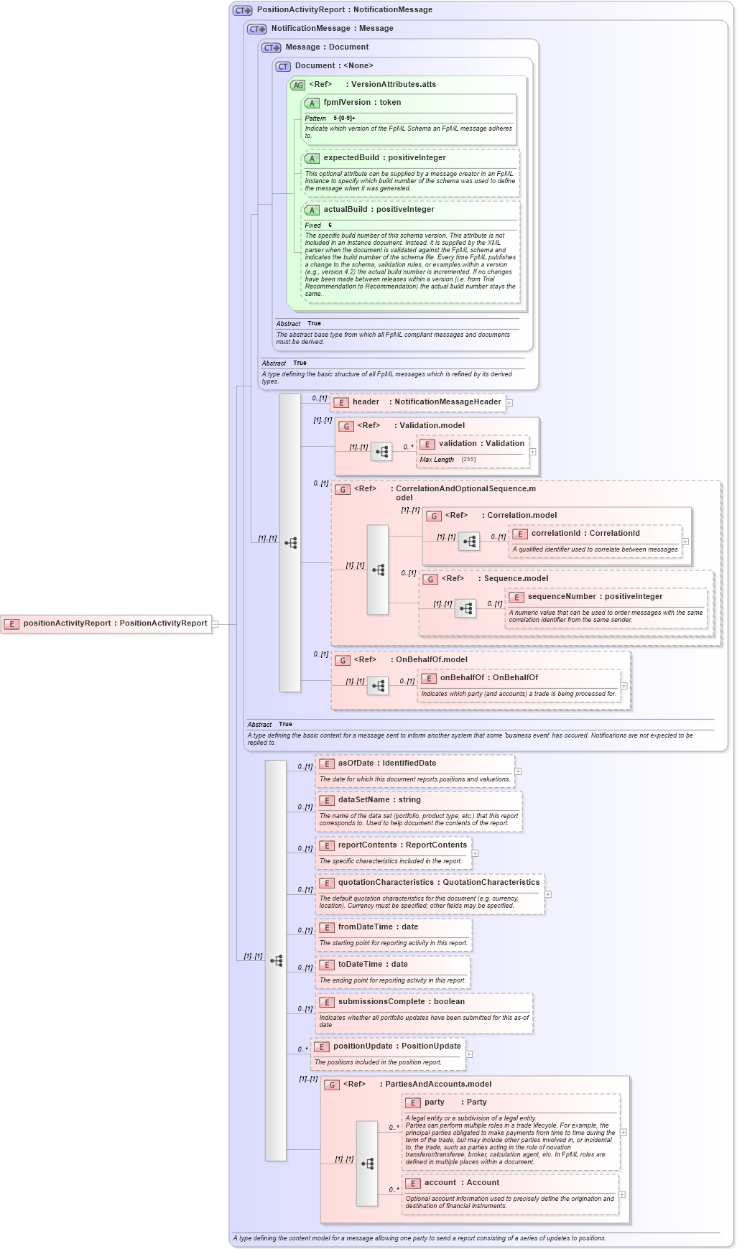Click the CT icon beside Message : Document
Image resolution: width=737 pixels, height=1249 pixels.
271,47
